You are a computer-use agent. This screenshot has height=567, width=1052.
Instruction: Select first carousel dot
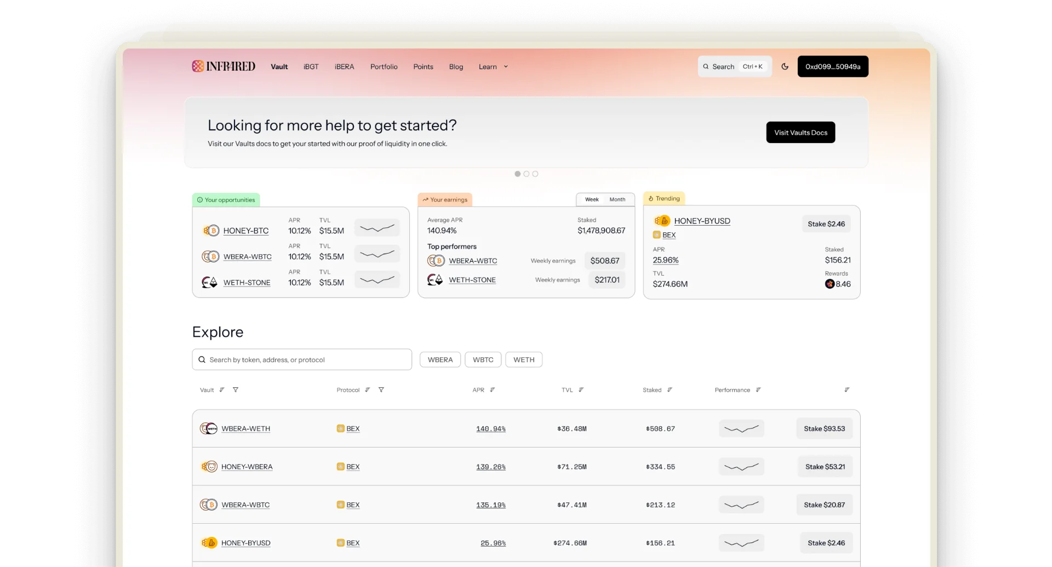518,174
